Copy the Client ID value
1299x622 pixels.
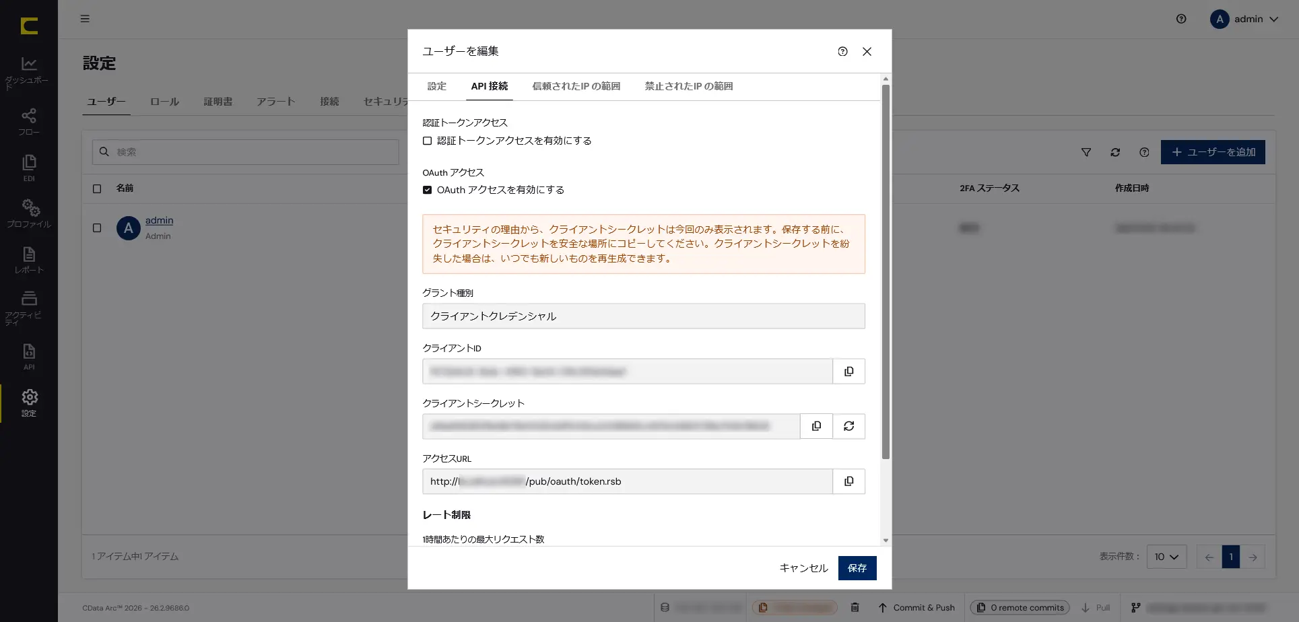pyautogui.click(x=848, y=371)
